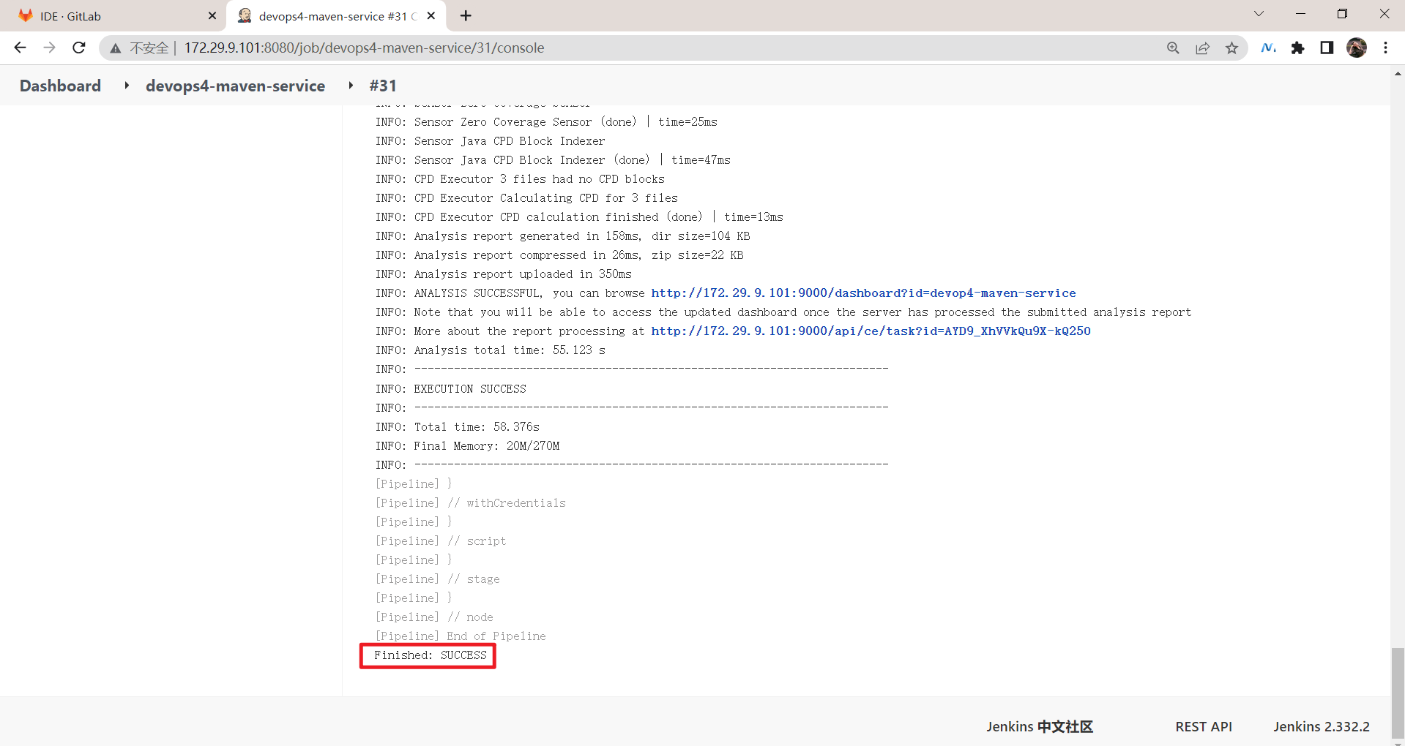Select the "Analysis report generated in 158ms" line

[563, 236]
